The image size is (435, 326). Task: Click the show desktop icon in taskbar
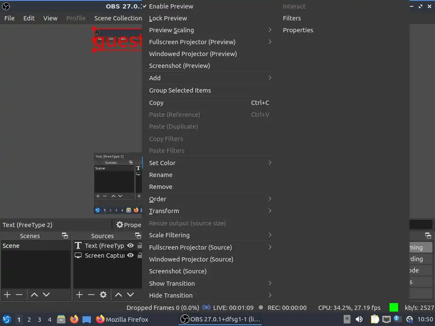(87, 319)
